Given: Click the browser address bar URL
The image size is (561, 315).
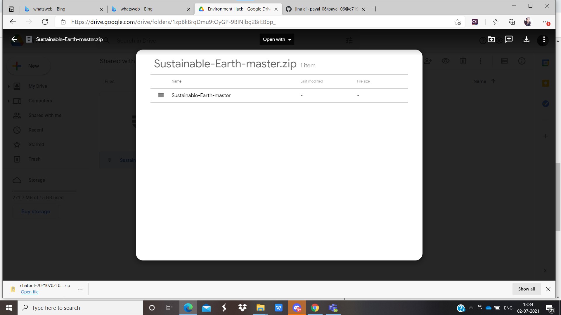Looking at the screenshot, I should pyautogui.click(x=173, y=22).
